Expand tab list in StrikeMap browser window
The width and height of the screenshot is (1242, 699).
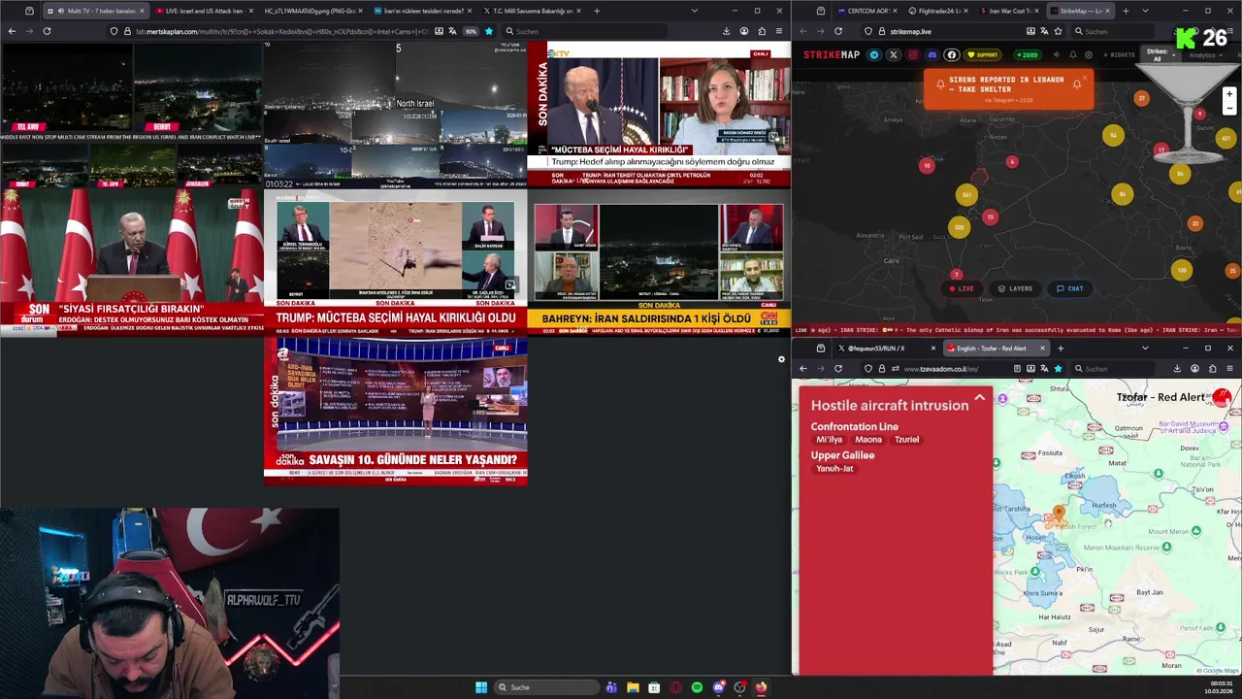(x=1145, y=11)
